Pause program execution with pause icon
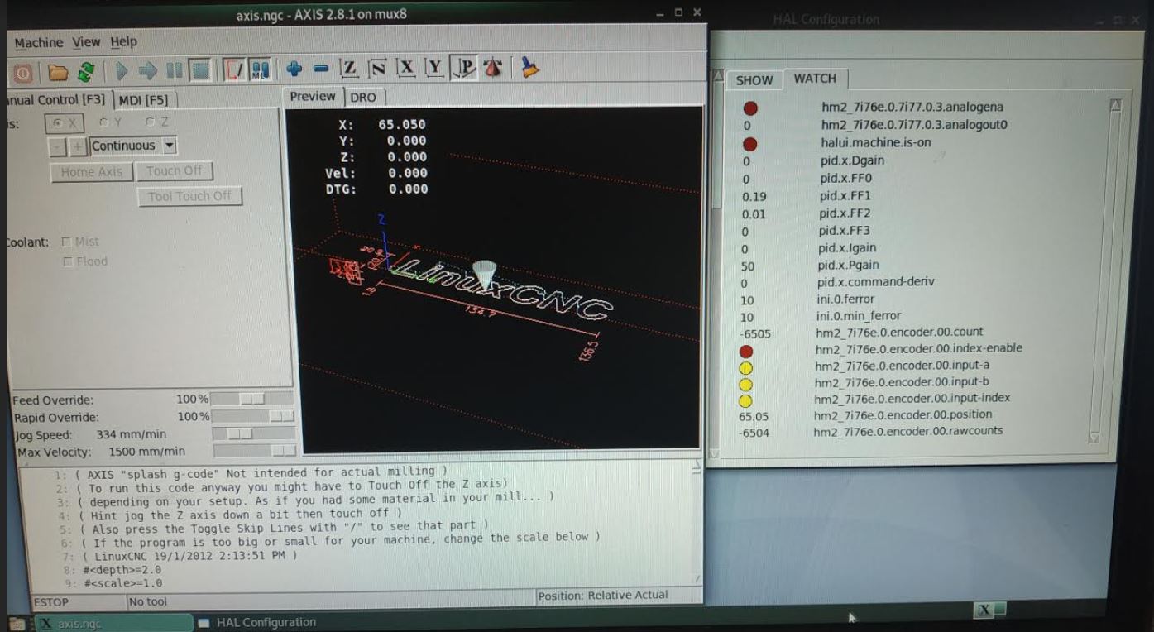The image size is (1154, 632). 174,72
